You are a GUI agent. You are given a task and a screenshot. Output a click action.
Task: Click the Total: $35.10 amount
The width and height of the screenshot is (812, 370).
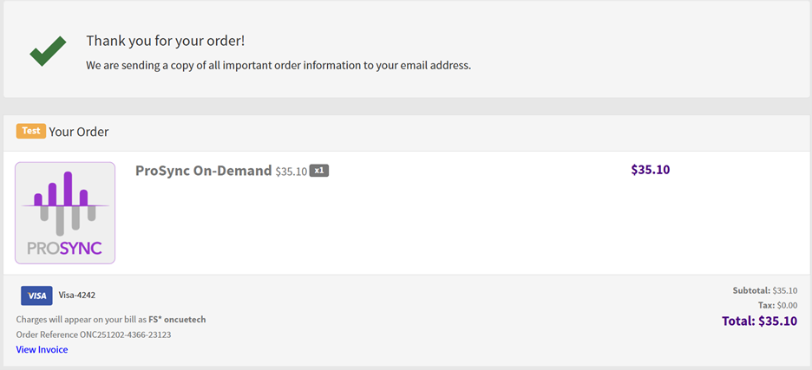(759, 321)
